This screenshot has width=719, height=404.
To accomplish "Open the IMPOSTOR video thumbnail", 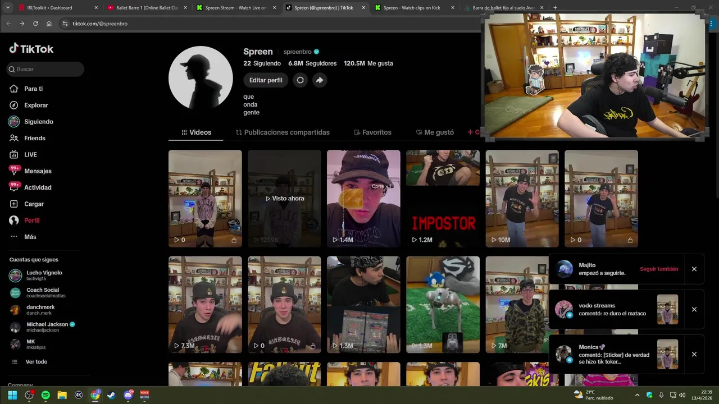I will 443,199.
